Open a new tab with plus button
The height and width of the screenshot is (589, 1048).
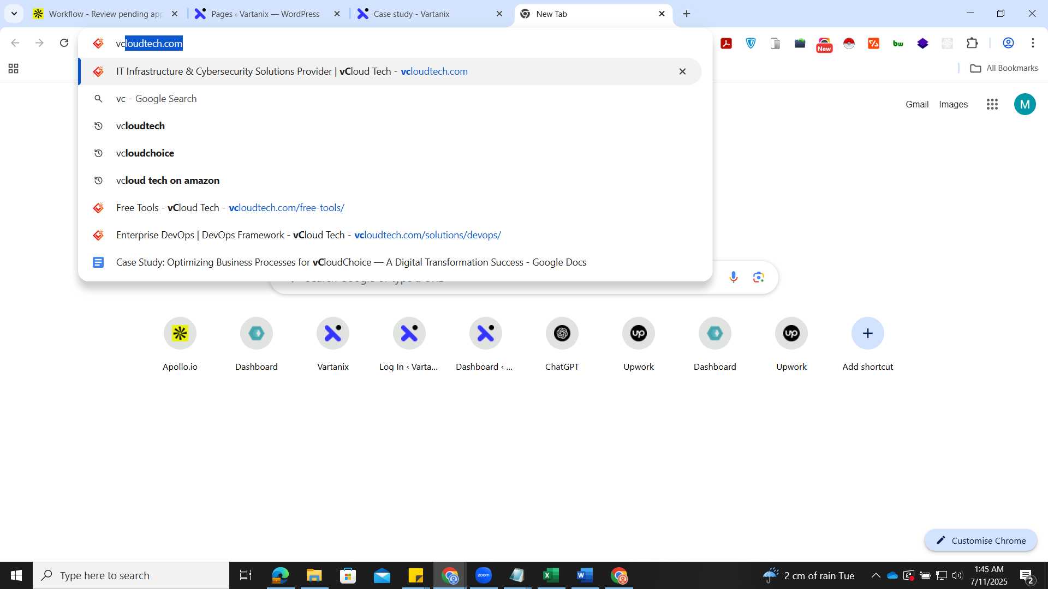pyautogui.click(x=687, y=14)
